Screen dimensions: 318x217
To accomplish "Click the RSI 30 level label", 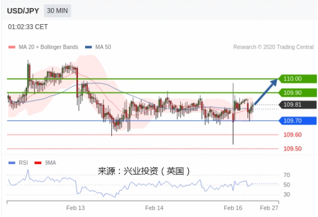I will [x=286, y=195].
